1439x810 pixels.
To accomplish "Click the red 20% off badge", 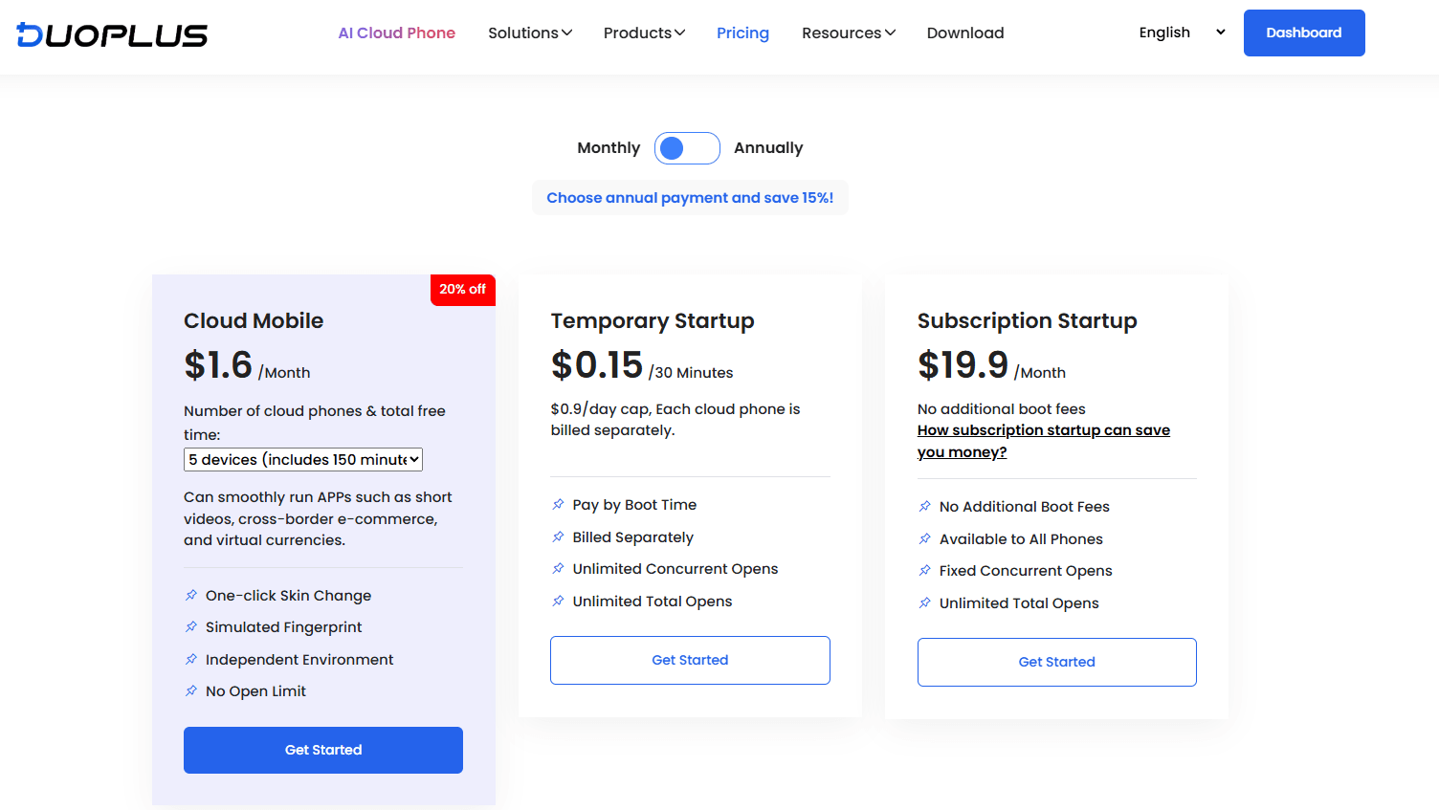I will click(462, 290).
